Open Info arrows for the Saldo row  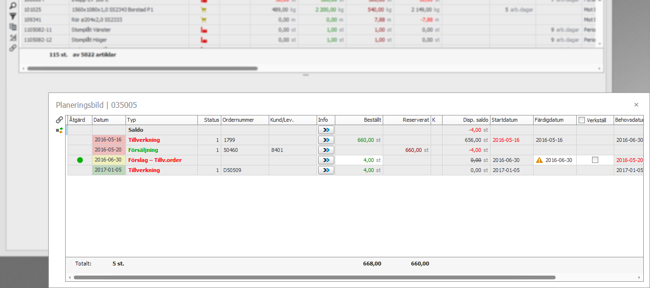(326, 130)
